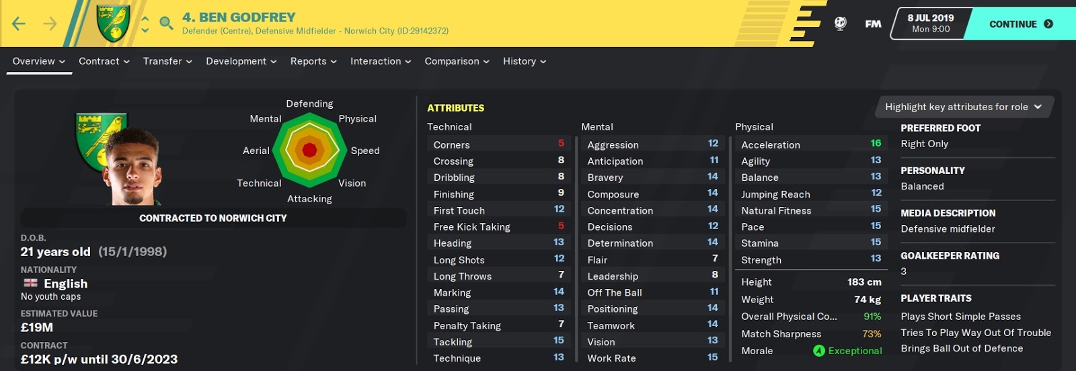
Task: Expand the Development dropdown menu
Action: (x=241, y=61)
